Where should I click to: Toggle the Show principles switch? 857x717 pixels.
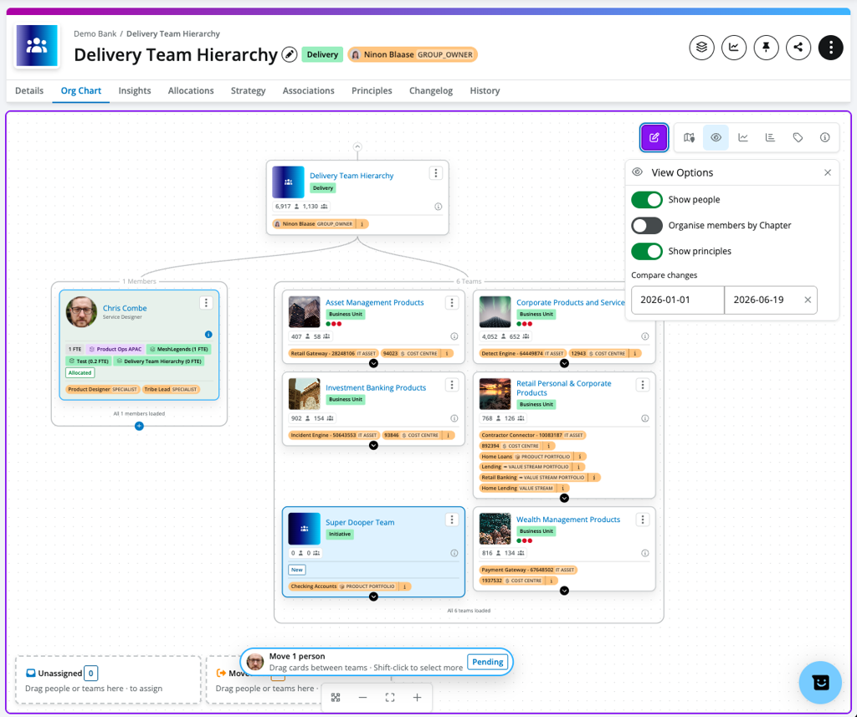647,251
